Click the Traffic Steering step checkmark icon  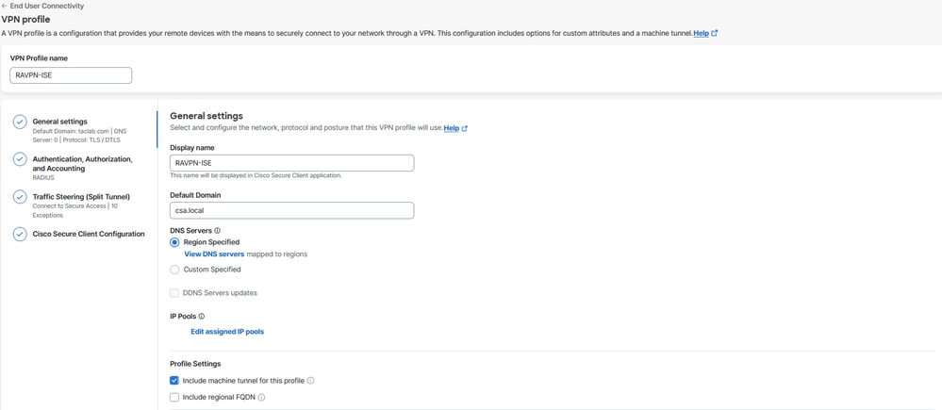click(20, 197)
